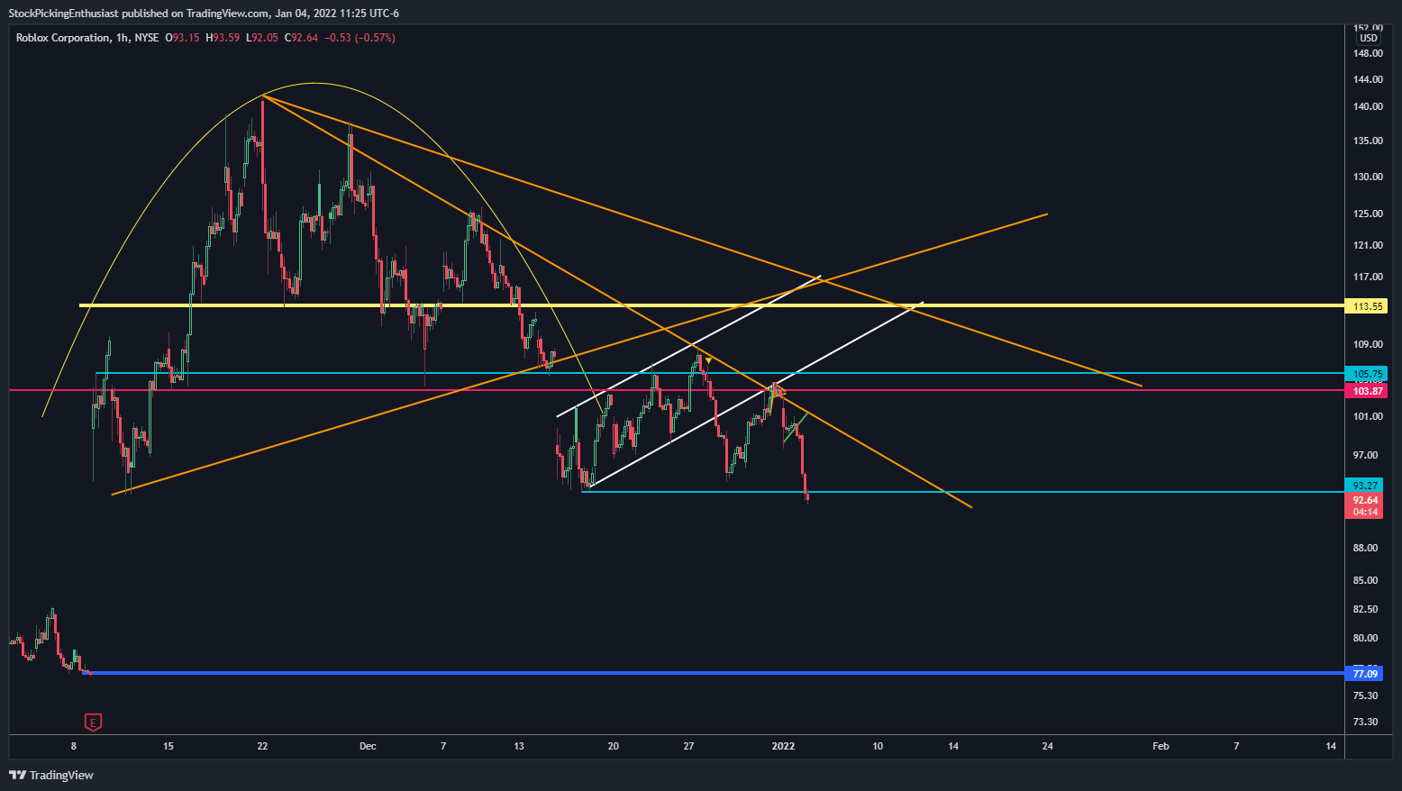Click the 101.00 price axis label
Screen dimensions: 1402x791
[1367, 417]
